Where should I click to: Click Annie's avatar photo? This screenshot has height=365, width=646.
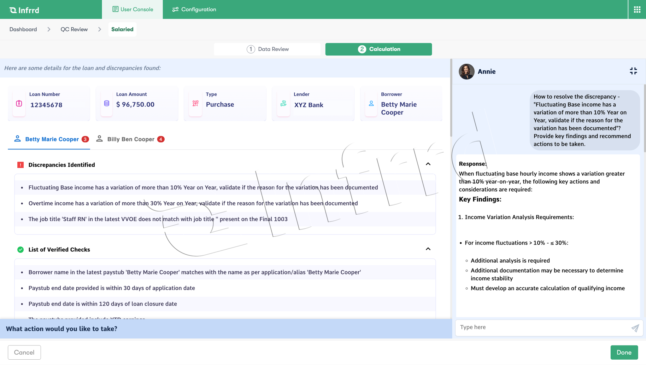(467, 72)
